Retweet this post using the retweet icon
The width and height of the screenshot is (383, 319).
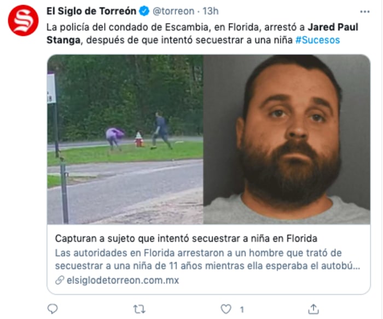click(140, 309)
